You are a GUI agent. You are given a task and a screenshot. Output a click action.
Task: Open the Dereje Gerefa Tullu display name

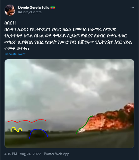click(x=34, y=7)
